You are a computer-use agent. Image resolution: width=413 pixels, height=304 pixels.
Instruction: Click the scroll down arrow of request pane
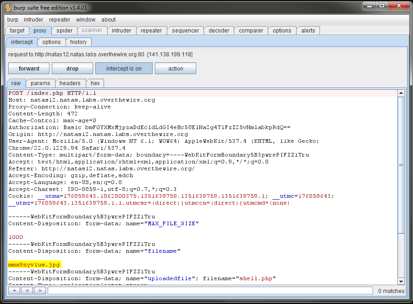tap(401, 281)
